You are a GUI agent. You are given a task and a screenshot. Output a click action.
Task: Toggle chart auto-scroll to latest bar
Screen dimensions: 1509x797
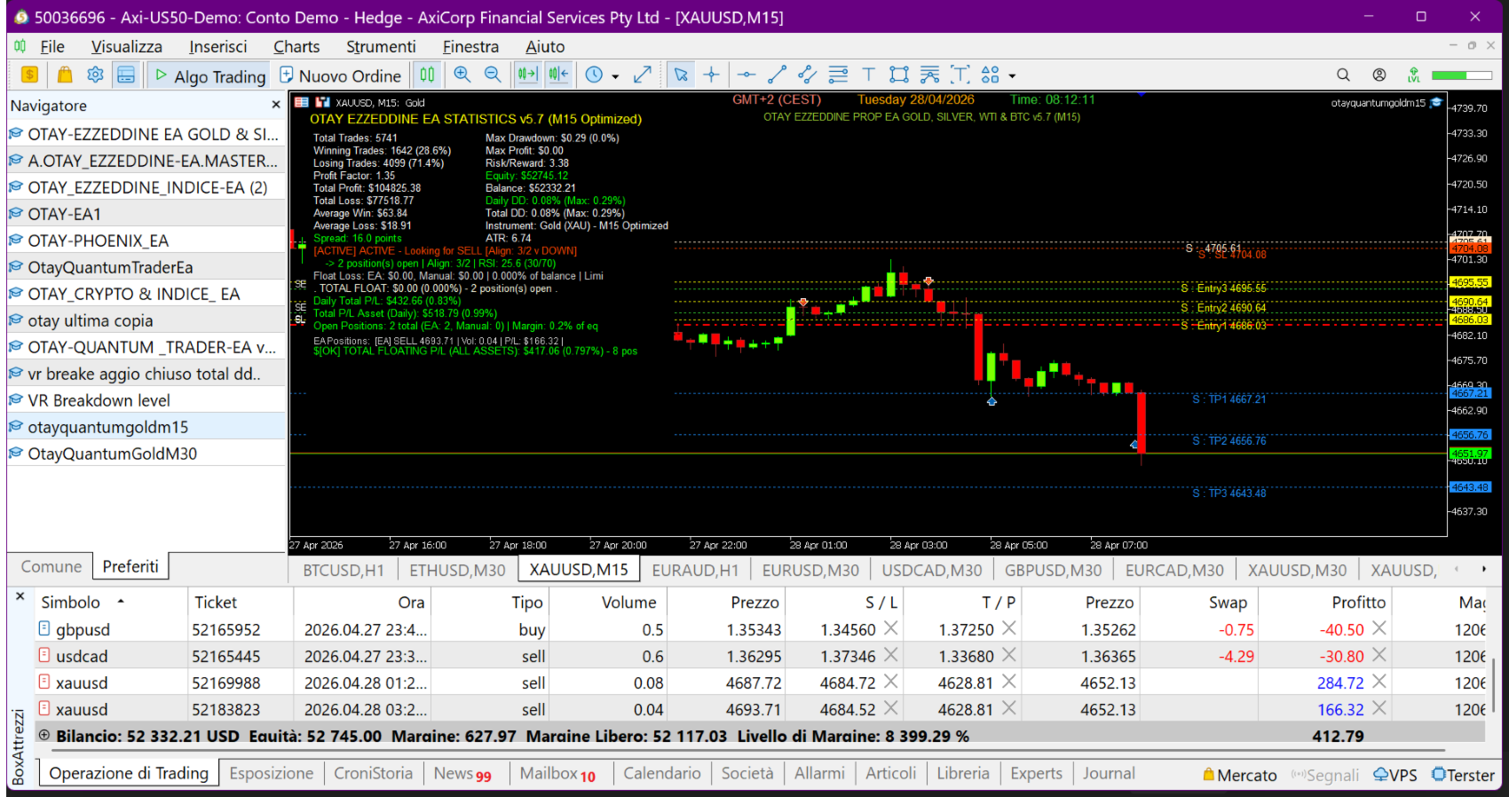pos(527,75)
